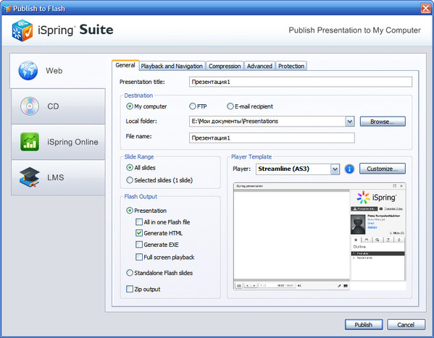Open the iSpring Online chart option
434x338 pixels.
58,142
